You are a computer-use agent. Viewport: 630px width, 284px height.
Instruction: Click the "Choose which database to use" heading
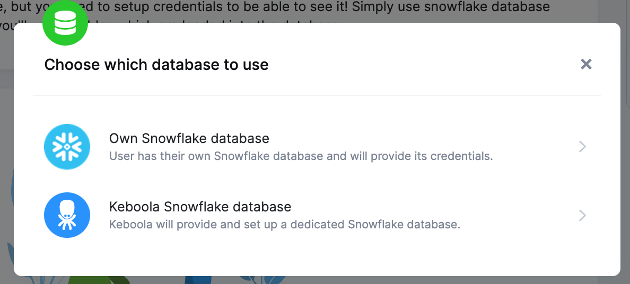pos(156,65)
